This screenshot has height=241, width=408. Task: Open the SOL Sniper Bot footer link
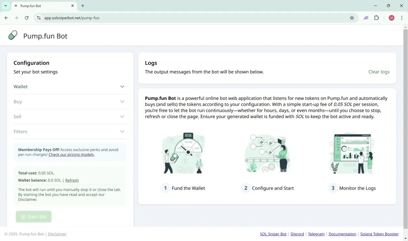273,234
